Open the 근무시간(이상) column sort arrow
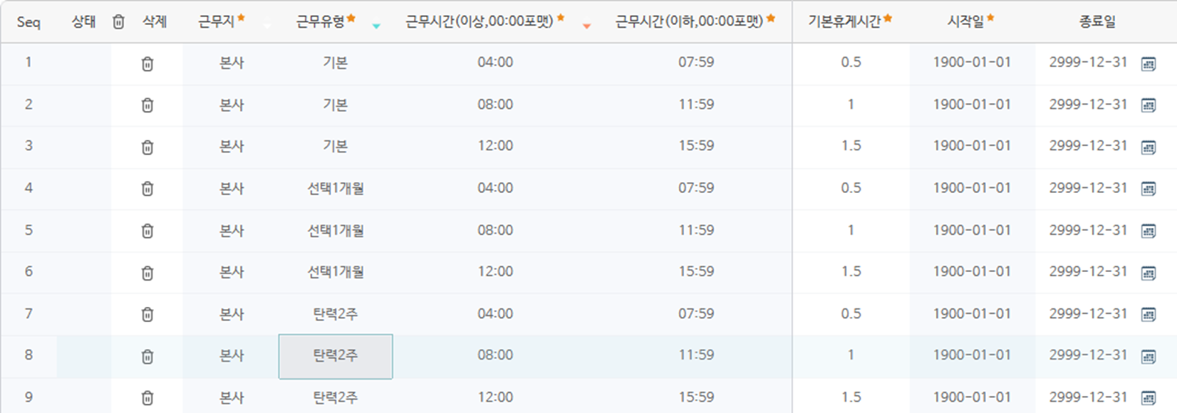 point(586,26)
